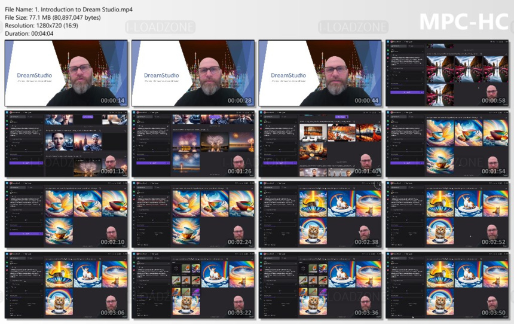Screen dimensions: 514x324
Task: Open the thumbnail frame at 00:00:44
Action: (320, 73)
